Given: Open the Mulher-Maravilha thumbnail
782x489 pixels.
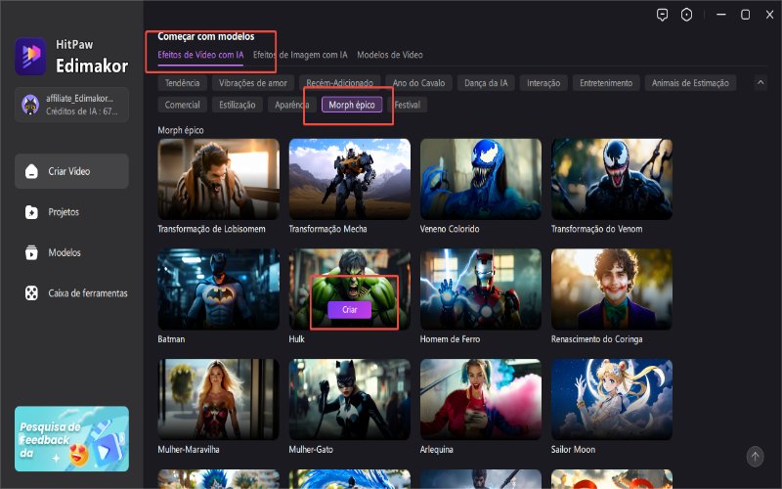Looking at the screenshot, I should tap(218, 400).
